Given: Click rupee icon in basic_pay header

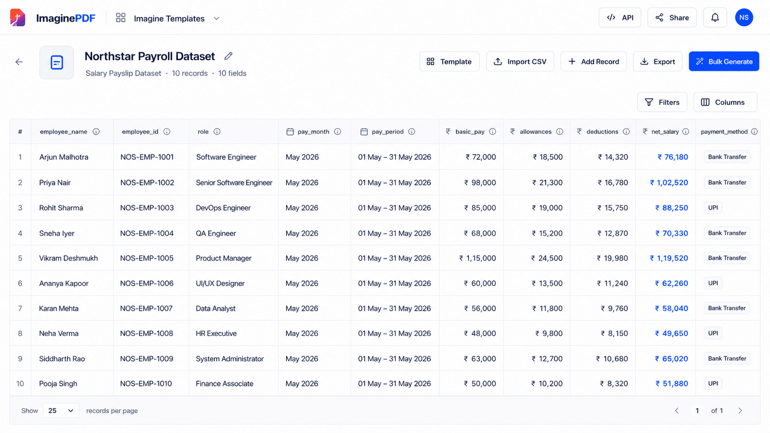Looking at the screenshot, I should 448,132.
